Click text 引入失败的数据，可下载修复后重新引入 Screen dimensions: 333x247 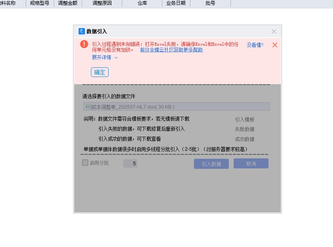point(141,129)
